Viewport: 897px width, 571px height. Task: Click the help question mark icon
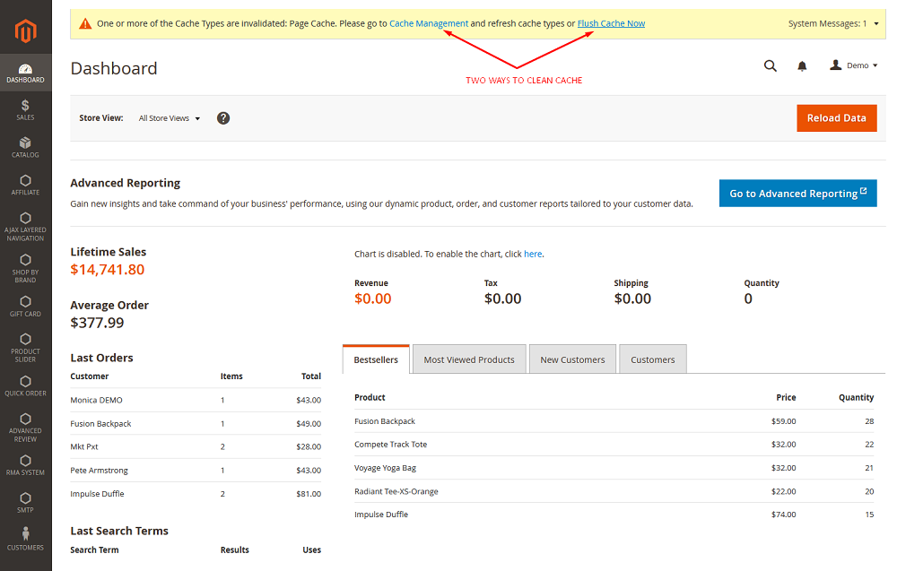(x=223, y=118)
